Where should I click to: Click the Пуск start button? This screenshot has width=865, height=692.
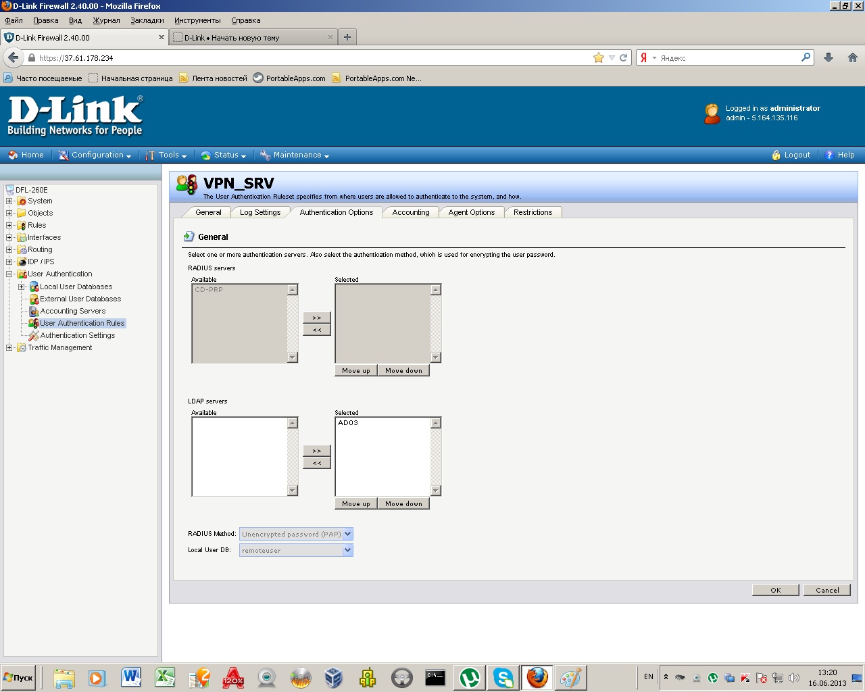point(18,678)
